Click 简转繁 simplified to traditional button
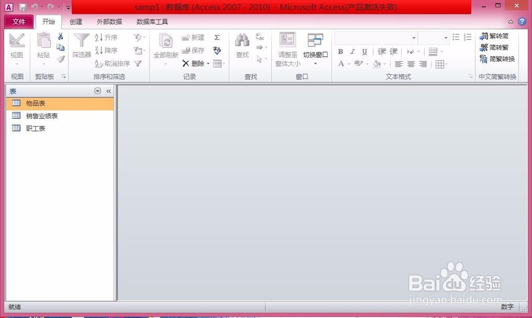The image size is (532, 318). (x=494, y=47)
